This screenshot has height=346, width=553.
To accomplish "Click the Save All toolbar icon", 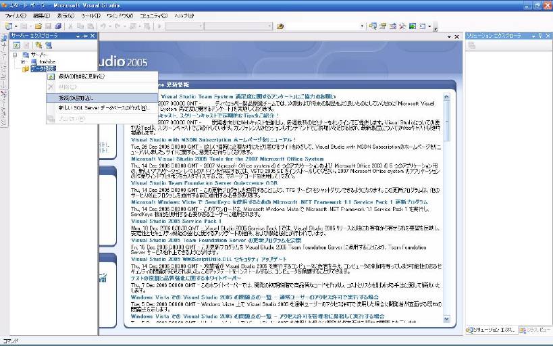I will click(58, 26).
